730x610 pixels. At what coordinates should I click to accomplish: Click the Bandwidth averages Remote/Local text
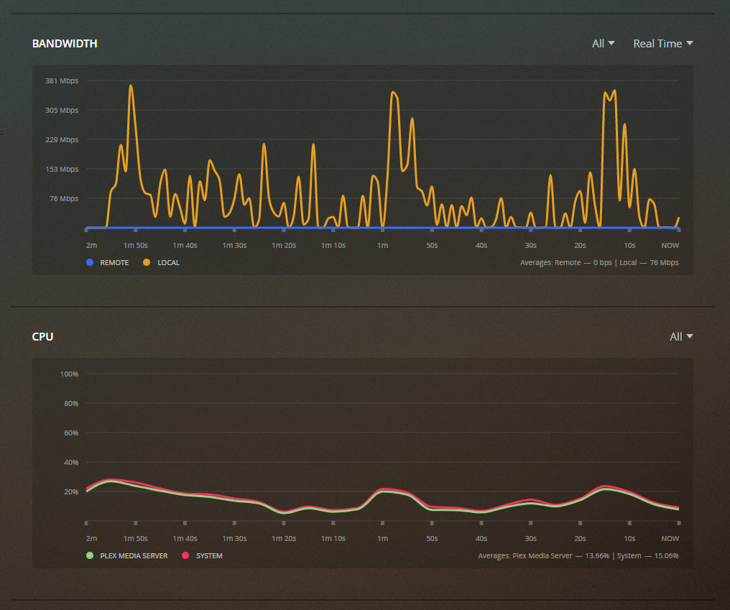point(599,263)
